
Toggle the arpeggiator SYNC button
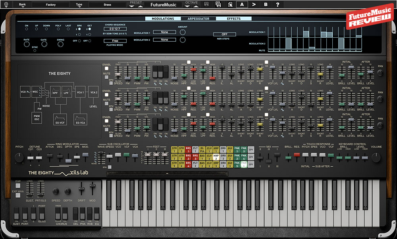click(x=35, y=51)
